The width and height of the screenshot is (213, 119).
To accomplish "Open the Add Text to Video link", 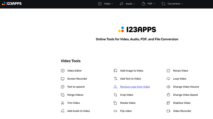I will [130, 79].
